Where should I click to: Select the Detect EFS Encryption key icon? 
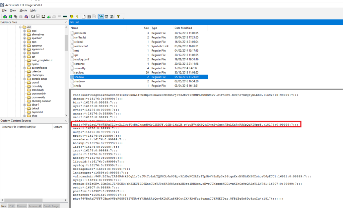click(77, 16)
